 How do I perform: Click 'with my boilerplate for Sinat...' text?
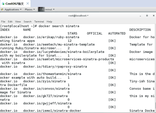31,55
